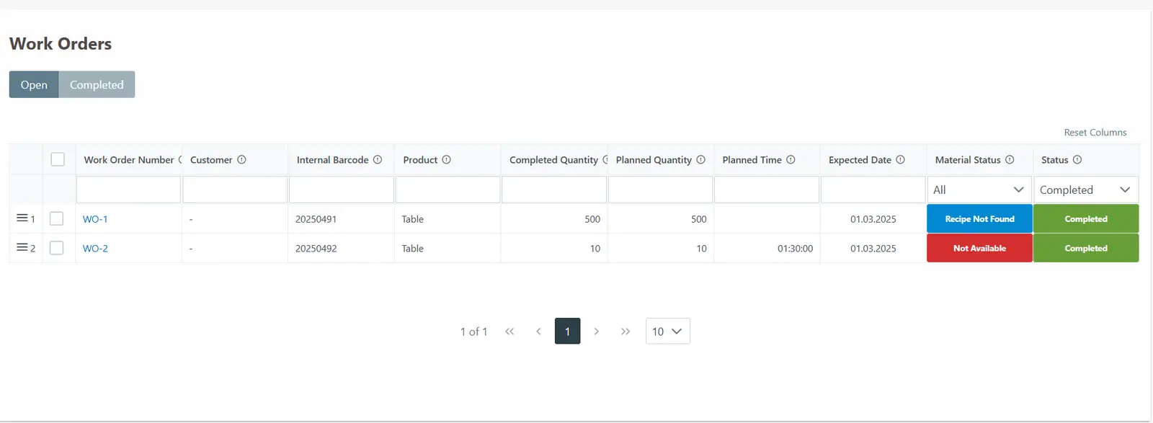The height and width of the screenshot is (423, 1153).
Task: Open info icon beside Customer column header
Action: click(x=241, y=160)
